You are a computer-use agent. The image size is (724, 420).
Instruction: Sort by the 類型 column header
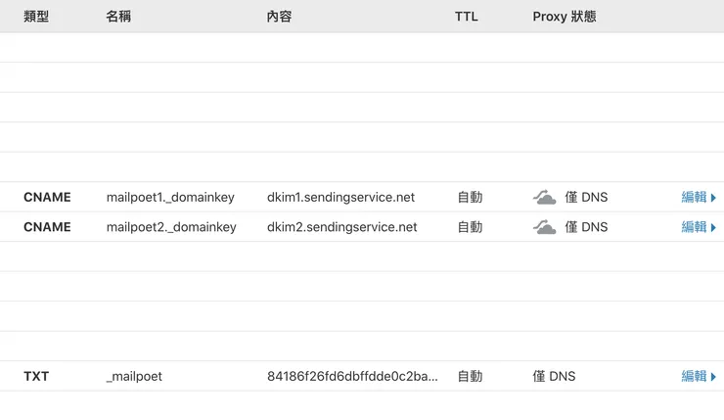tap(36, 17)
